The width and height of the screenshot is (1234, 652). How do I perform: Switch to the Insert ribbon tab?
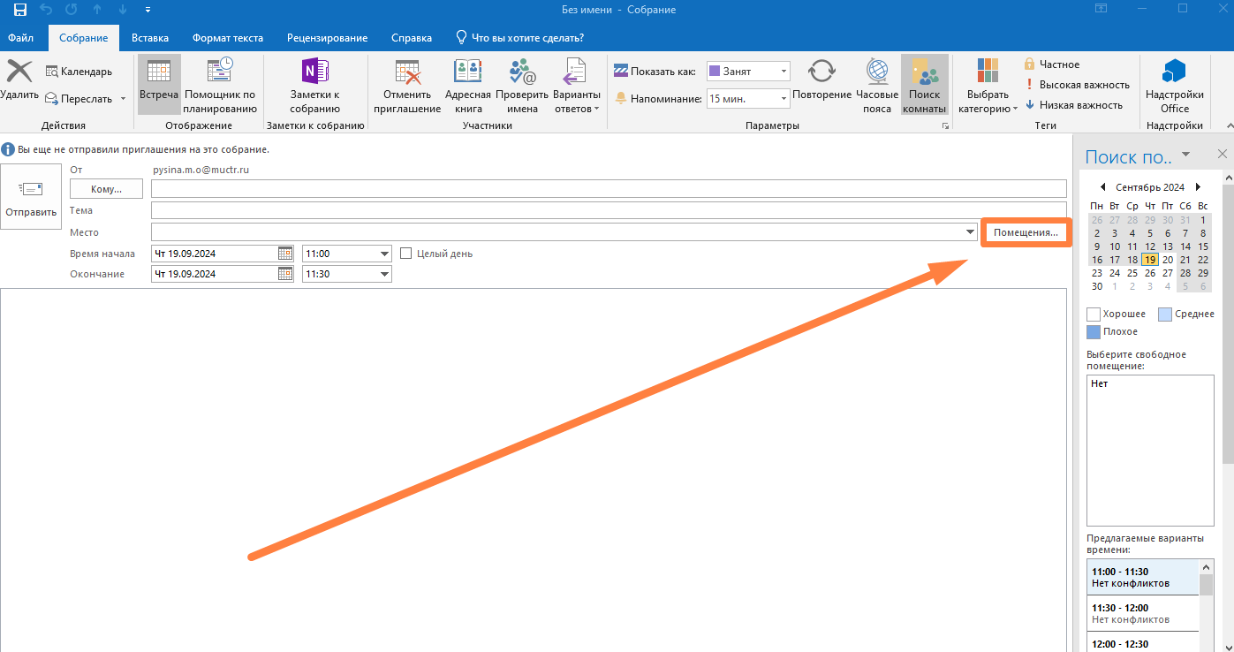point(150,38)
